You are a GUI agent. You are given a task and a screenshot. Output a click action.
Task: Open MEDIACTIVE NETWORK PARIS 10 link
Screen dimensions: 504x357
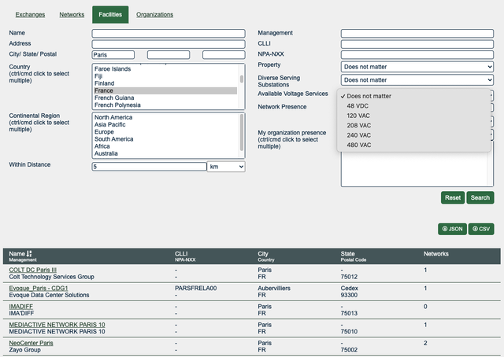coord(57,325)
